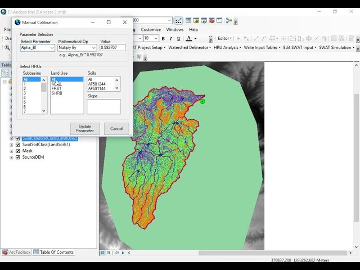Viewport: 360px width, 270px height.
Task: Open the Watershed Delineator menu
Action: 190,47
